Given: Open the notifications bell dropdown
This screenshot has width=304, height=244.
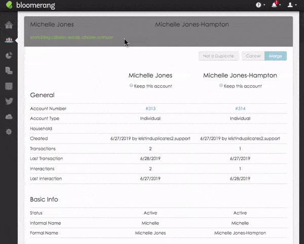Looking at the screenshot, I should (275, 6).
